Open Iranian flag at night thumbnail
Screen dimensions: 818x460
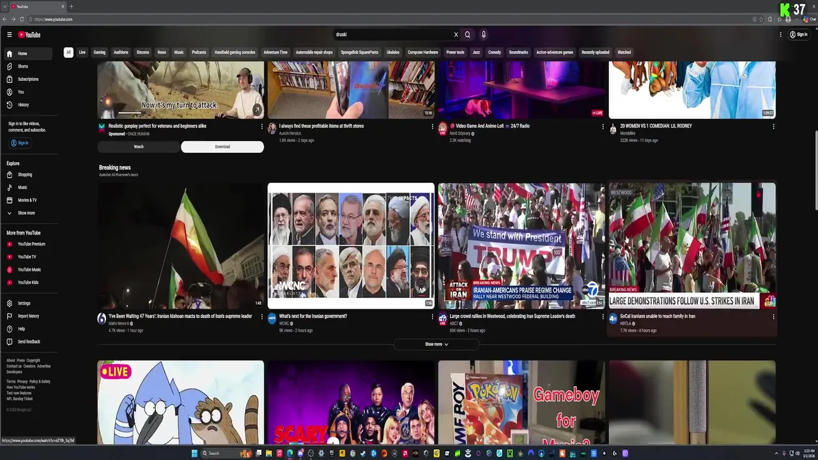181,246
